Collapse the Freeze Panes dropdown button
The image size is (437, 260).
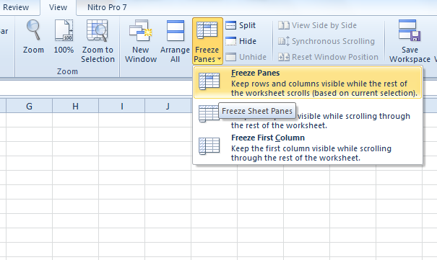pyautogui.click(x=207, y=41)
